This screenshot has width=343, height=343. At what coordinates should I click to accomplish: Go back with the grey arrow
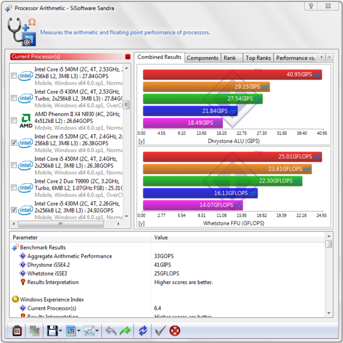pos(111,331)
